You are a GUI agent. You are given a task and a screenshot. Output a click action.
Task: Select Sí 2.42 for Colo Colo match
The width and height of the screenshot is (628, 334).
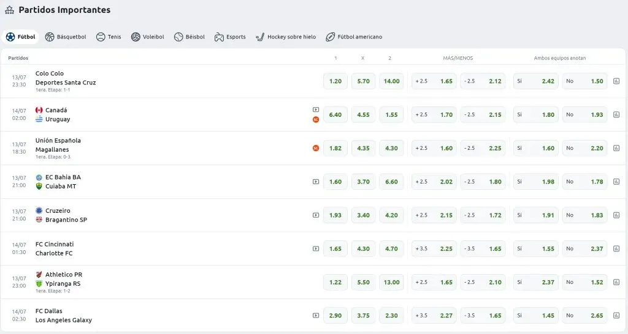click(536, 81)
